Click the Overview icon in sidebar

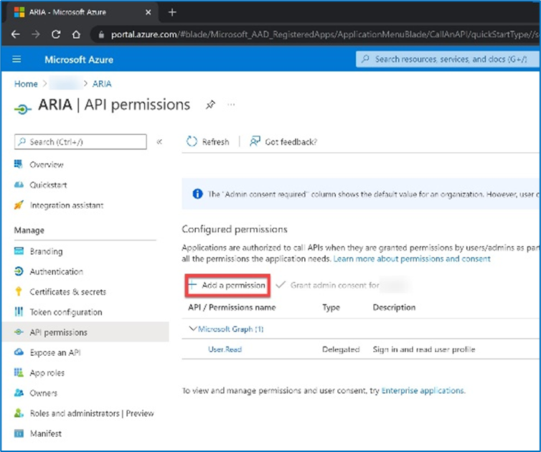point(19,164)
